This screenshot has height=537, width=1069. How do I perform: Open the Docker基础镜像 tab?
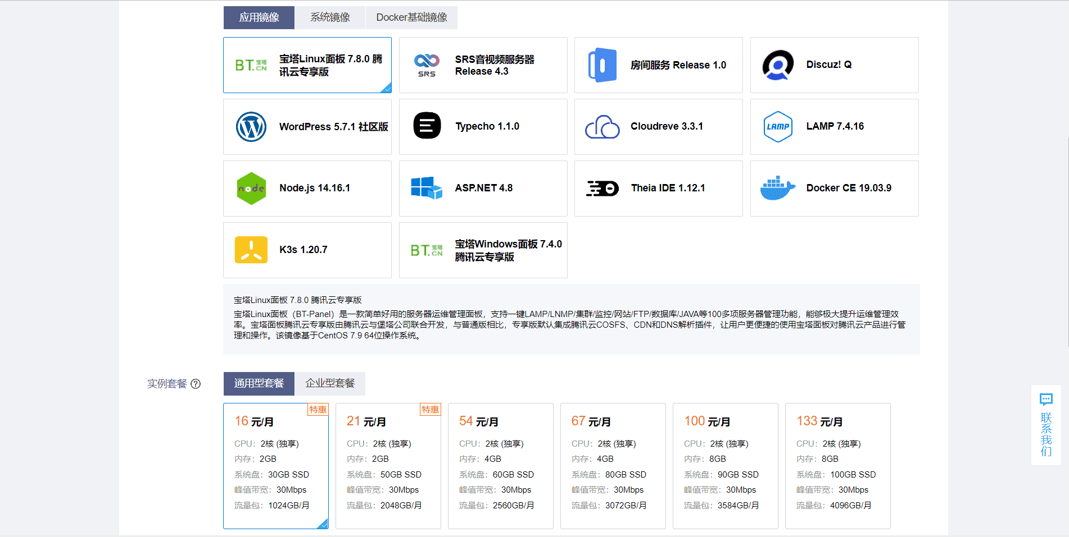411,17
